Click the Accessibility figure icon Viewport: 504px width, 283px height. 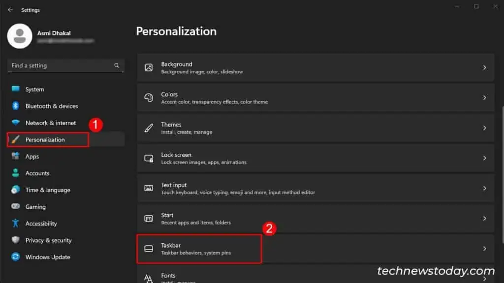(15, 224)
